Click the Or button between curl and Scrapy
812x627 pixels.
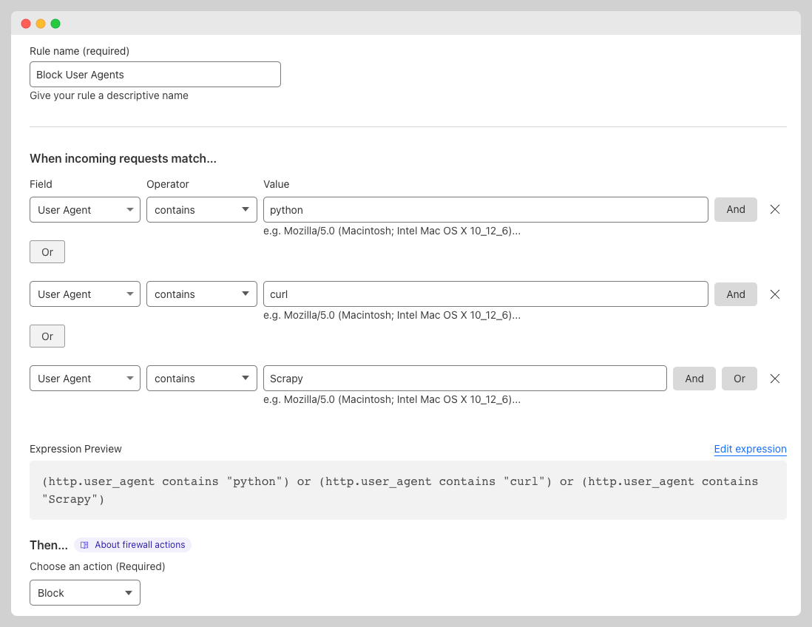coord(47,336)
